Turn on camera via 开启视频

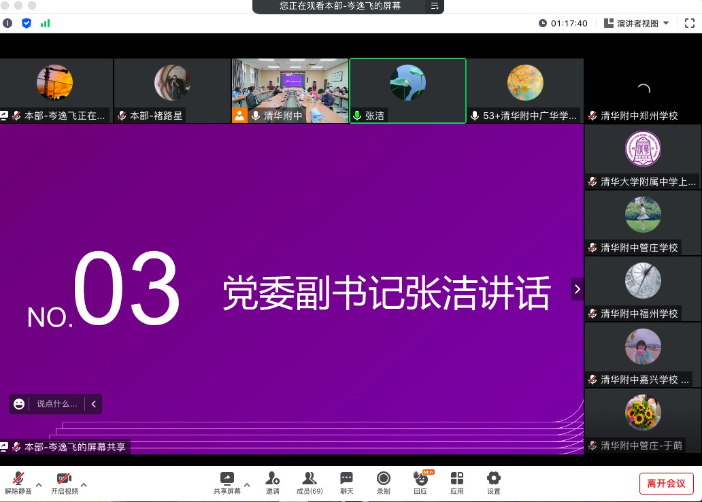[64, 479]
